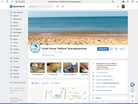Click the phone call button on group header
The height and width of the screenshot is (104, 138).
pos(116,49)
